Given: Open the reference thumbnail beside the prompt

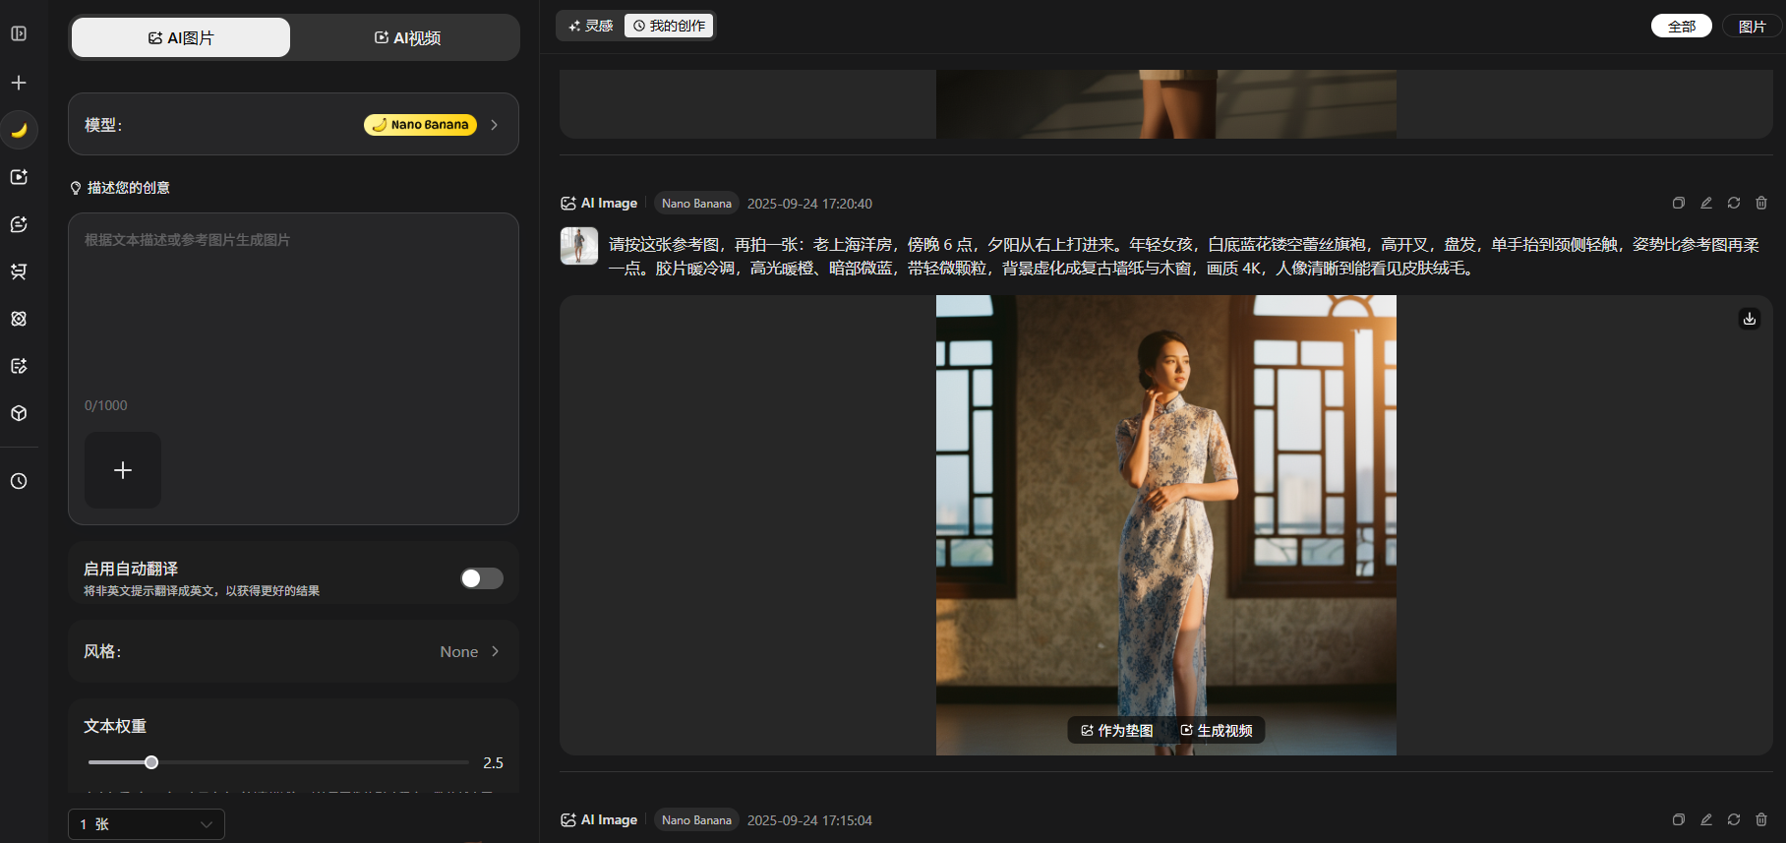Looking at the screenshot, I should [579, 246].
